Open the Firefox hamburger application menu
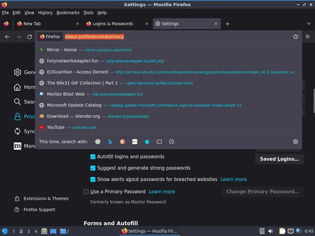This screenshot has height=236, width=315. pyautogui.click(x=308, y=37)
